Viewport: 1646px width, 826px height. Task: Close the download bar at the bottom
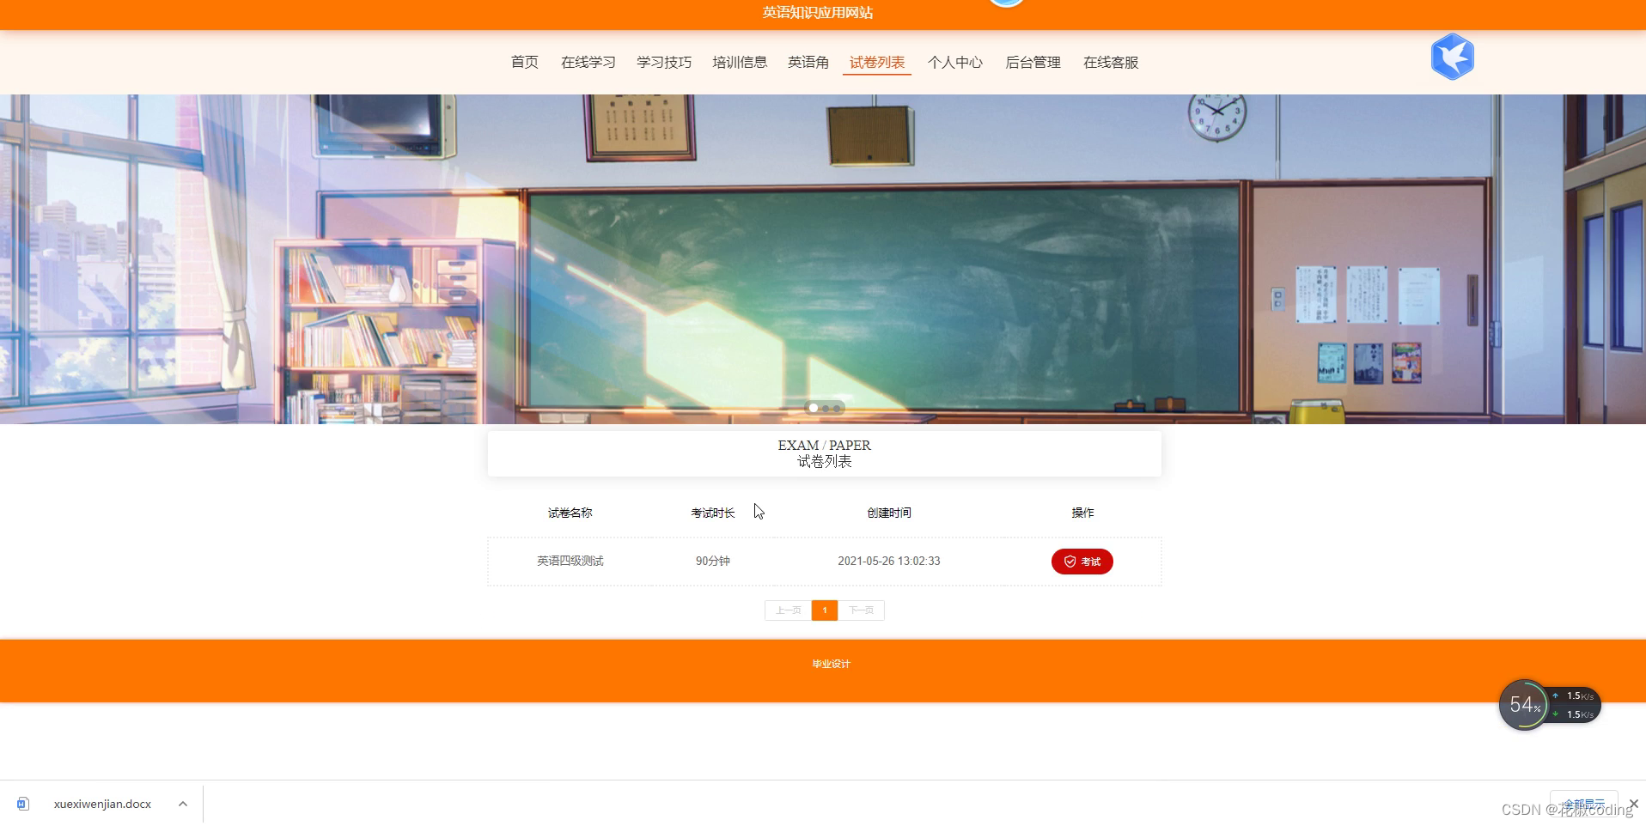point(1631,804)
